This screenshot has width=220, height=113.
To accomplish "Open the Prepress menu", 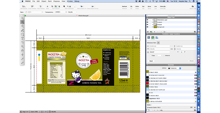I will click(x=57, y=1).
